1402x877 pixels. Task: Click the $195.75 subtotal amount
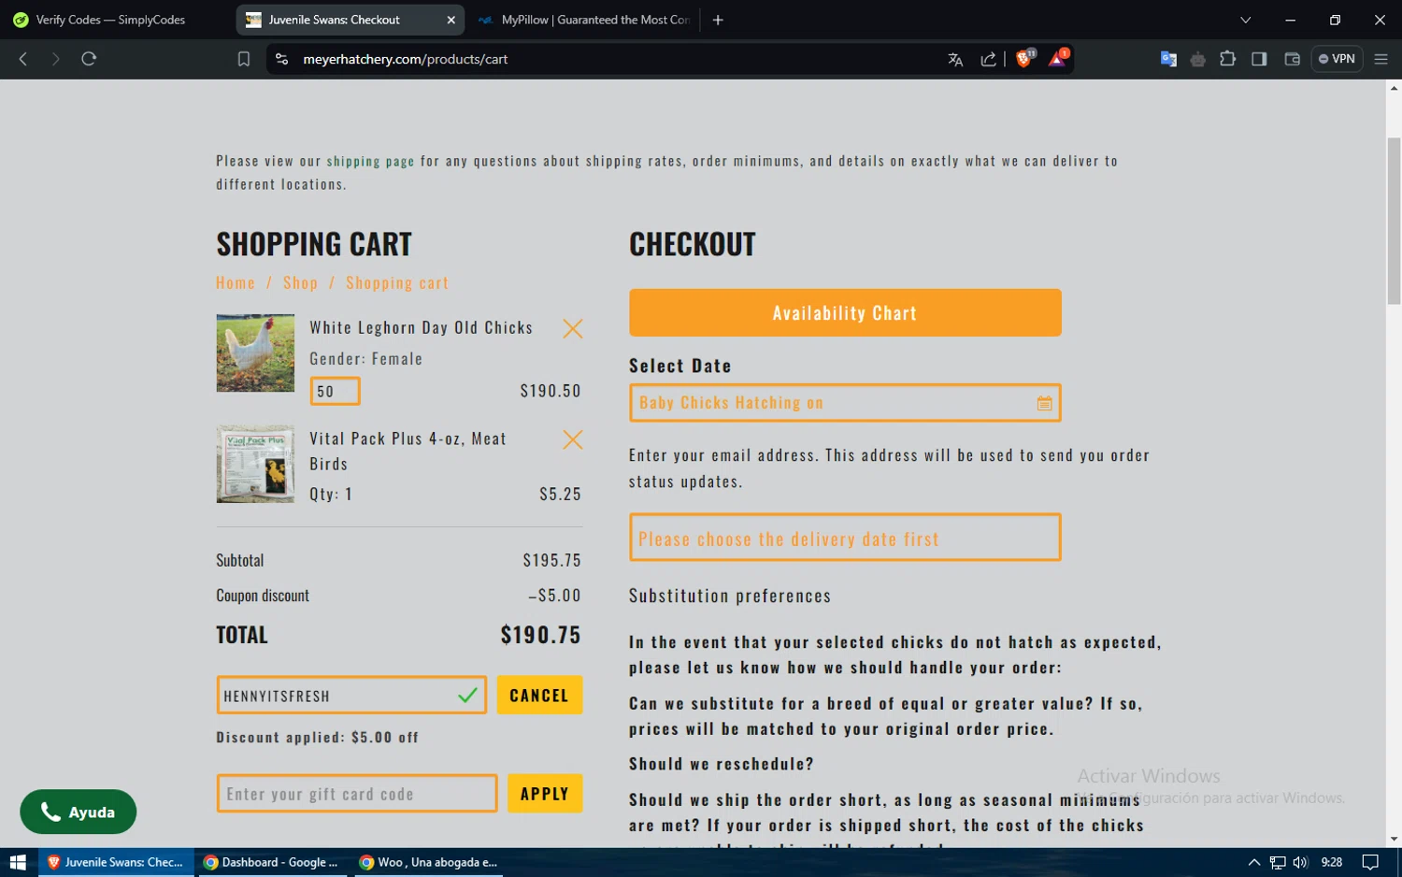[551, 560]
